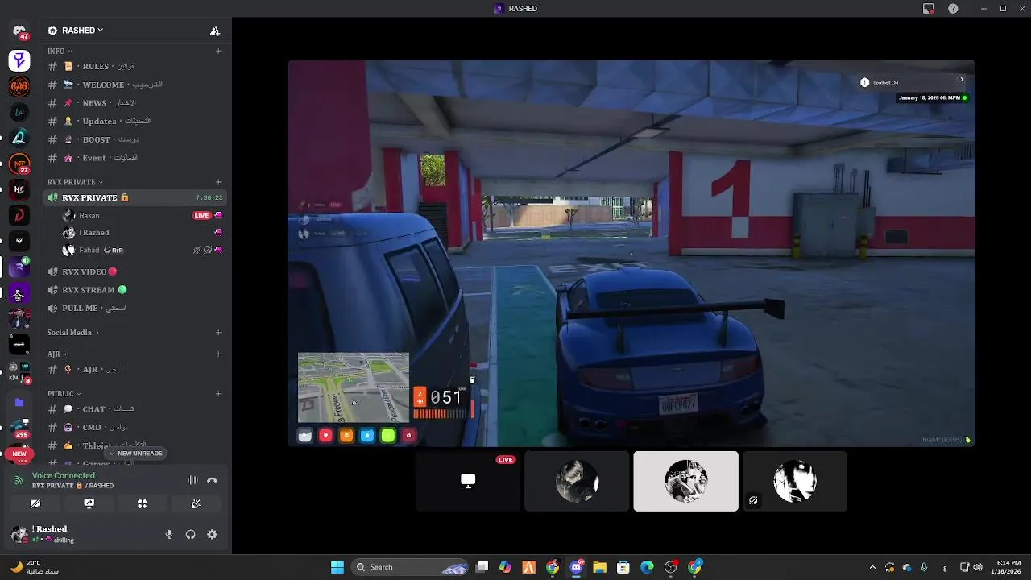Open user settings gear icon
The image size is (1031, 580).
212,534
